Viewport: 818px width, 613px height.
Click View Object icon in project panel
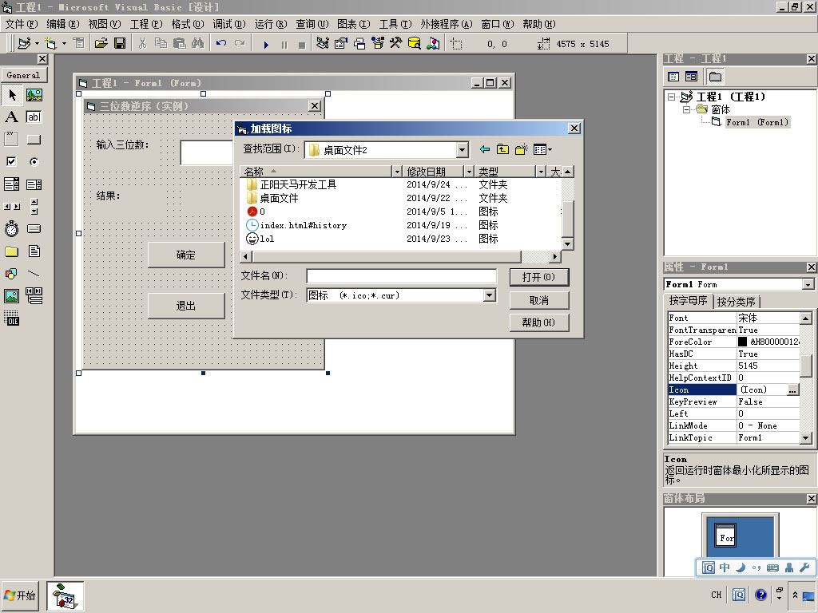692,77
